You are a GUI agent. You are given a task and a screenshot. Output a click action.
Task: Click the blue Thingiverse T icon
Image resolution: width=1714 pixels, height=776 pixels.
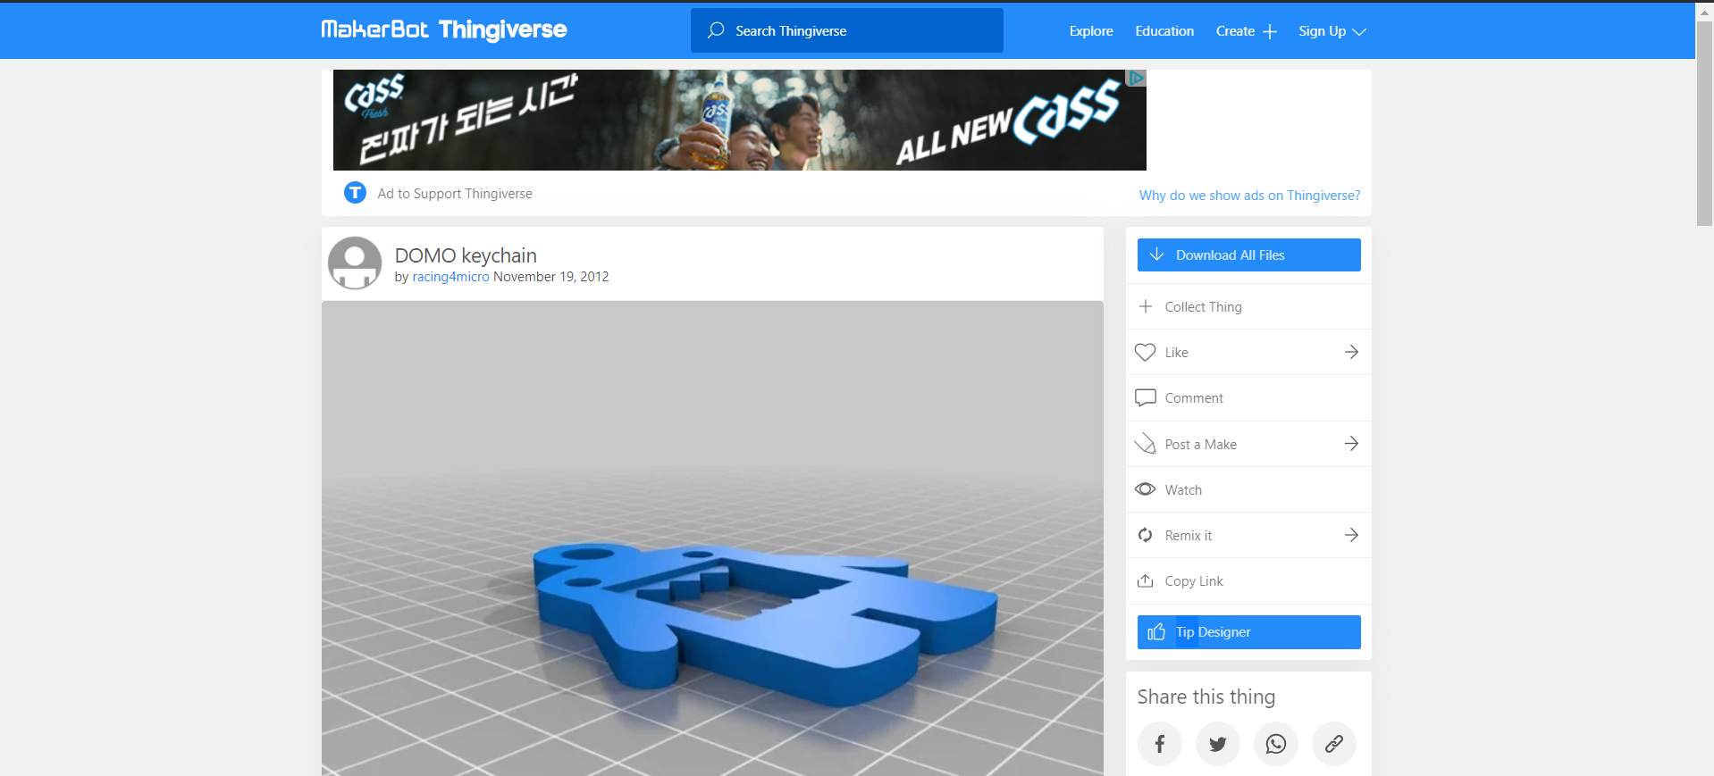[x=355, y=193]
